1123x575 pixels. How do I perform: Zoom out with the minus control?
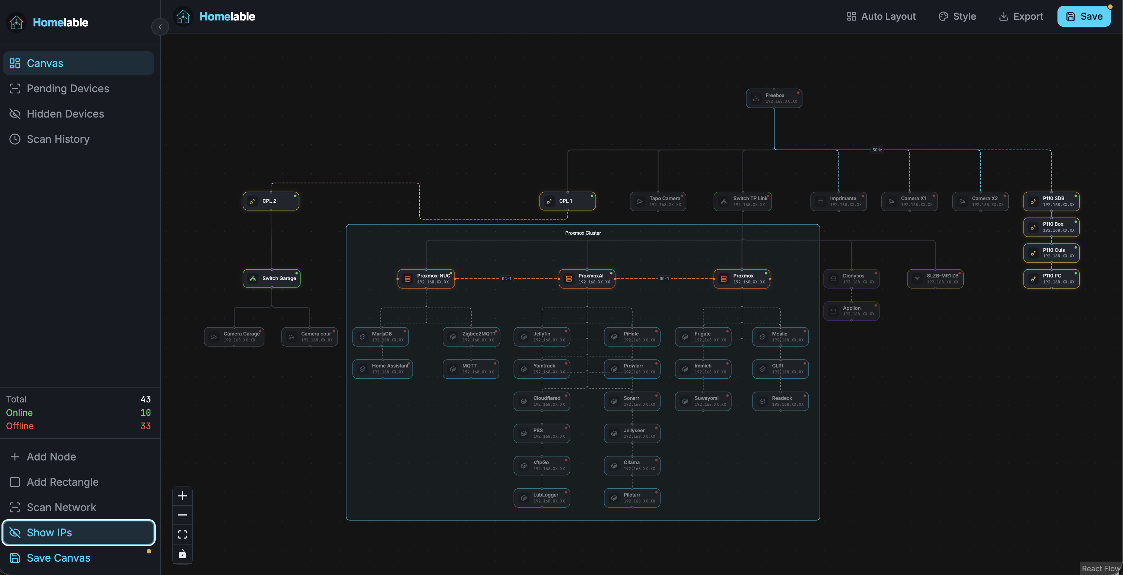click(182, 515)
